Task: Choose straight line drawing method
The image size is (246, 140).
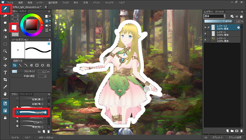Action: pyautogui.click(x=20, y=65)
